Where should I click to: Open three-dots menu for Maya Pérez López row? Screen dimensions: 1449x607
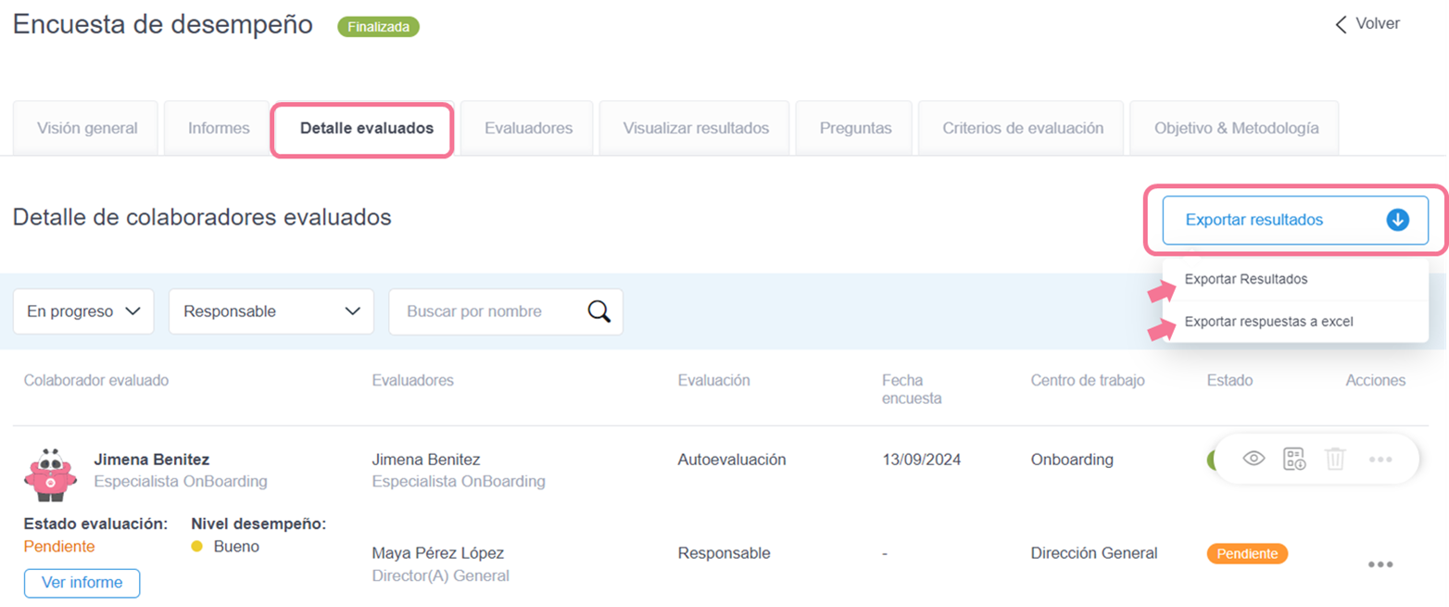tap(1380, 564)
